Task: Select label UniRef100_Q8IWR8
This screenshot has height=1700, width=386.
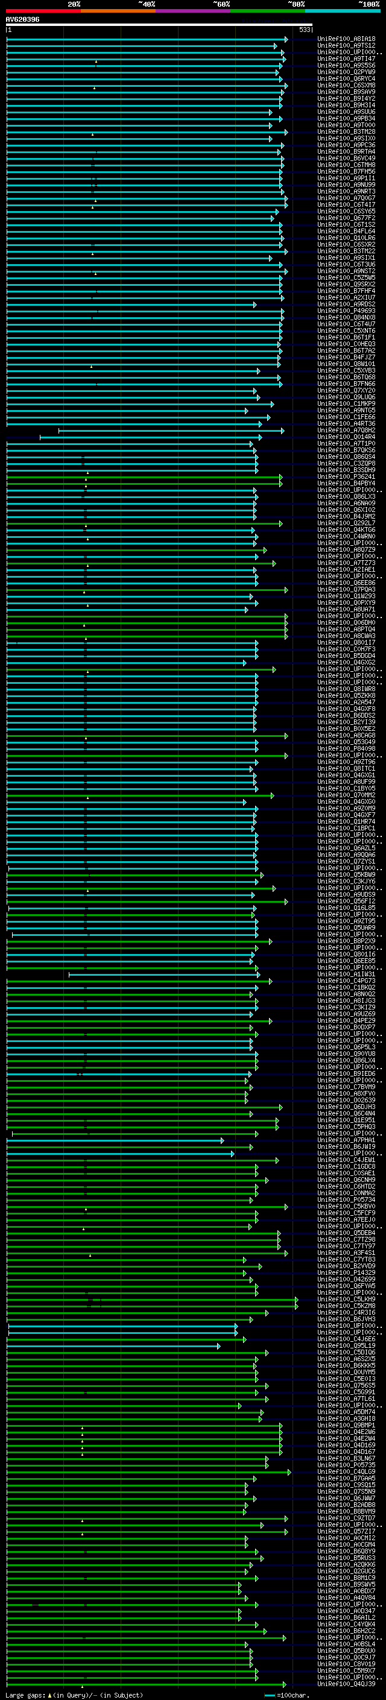Action: [x=346, y=689]
